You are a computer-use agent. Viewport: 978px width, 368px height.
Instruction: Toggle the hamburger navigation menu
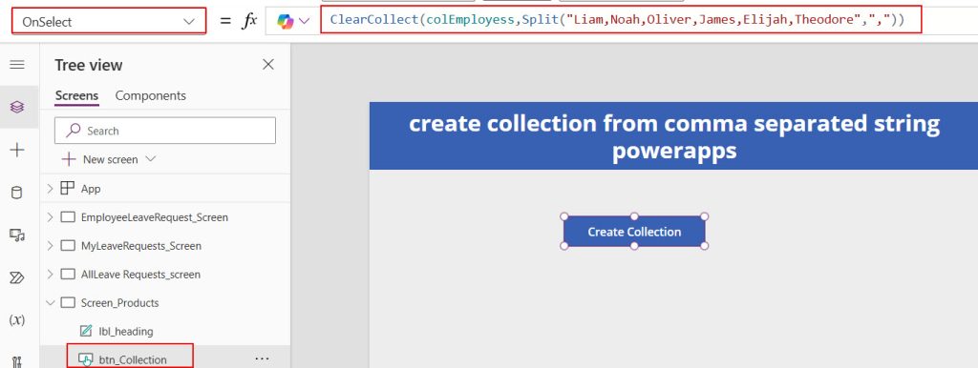[x=17, y=64]
